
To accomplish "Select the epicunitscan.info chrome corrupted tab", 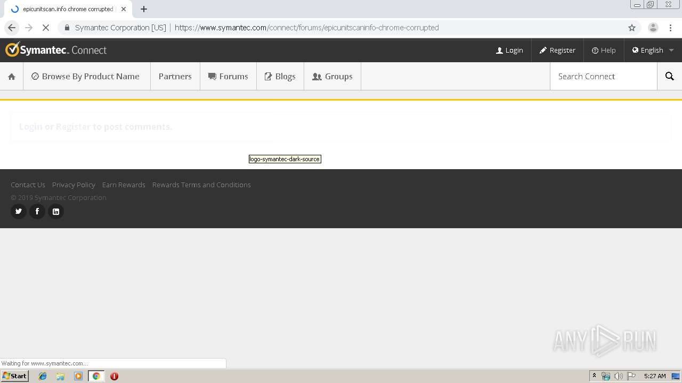I will (x=68, y=9).
